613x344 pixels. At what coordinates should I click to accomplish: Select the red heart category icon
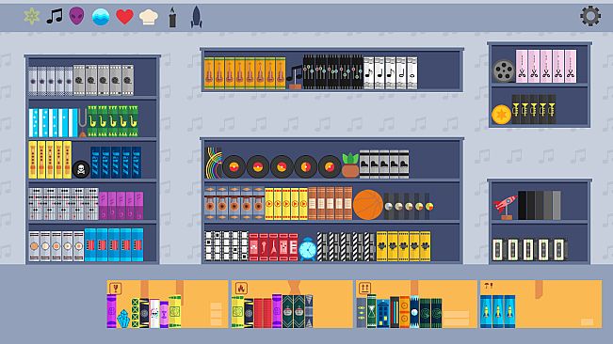point(124,17)
